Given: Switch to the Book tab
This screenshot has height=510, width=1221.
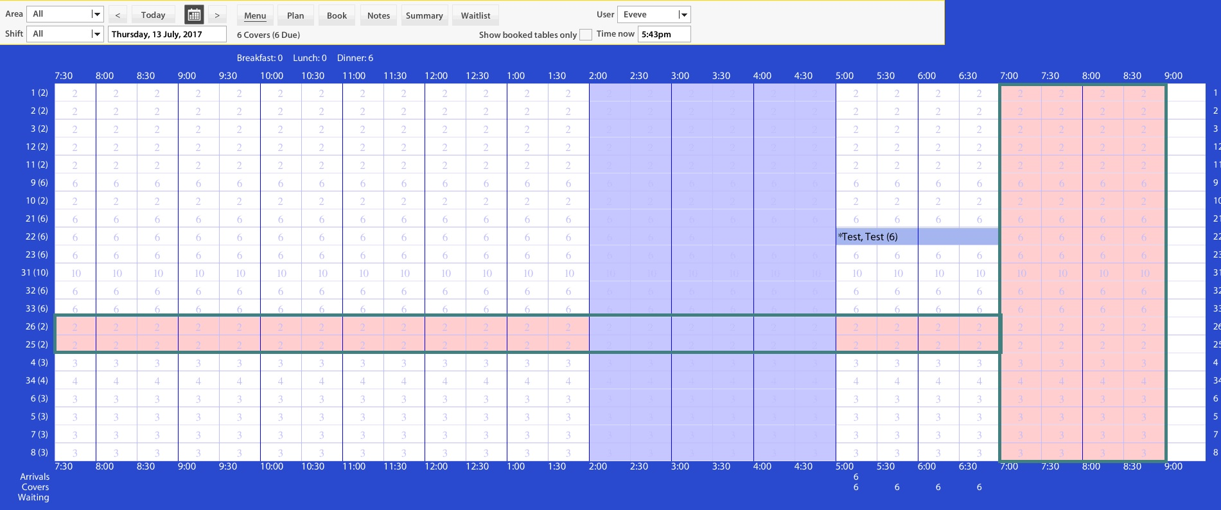Looking at the screenshot, I should click(337, 15).
